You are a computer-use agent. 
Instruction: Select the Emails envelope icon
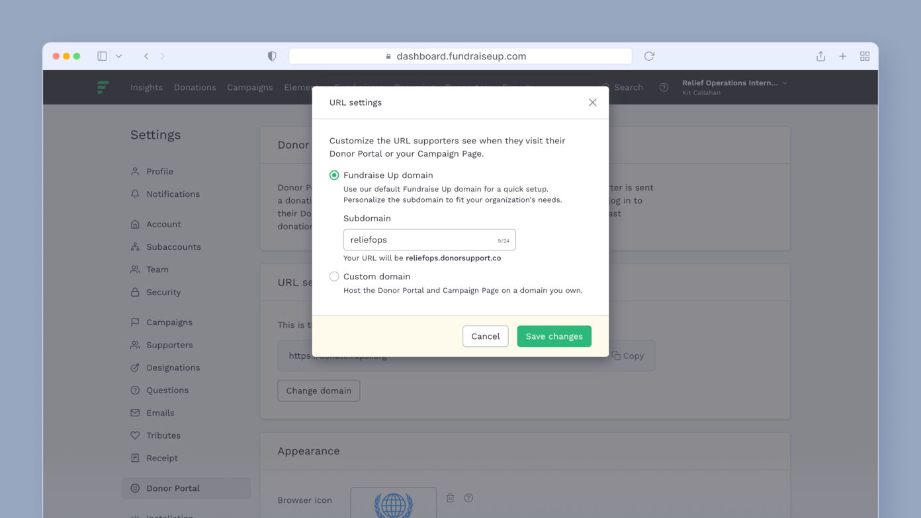click(x=135, y=412)
